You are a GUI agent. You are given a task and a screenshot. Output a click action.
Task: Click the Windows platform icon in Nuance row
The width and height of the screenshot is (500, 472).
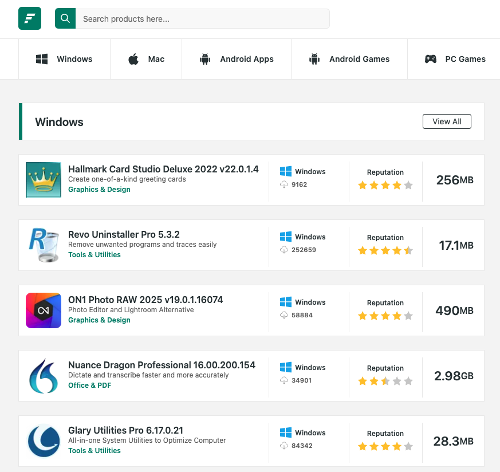point(285,367)
